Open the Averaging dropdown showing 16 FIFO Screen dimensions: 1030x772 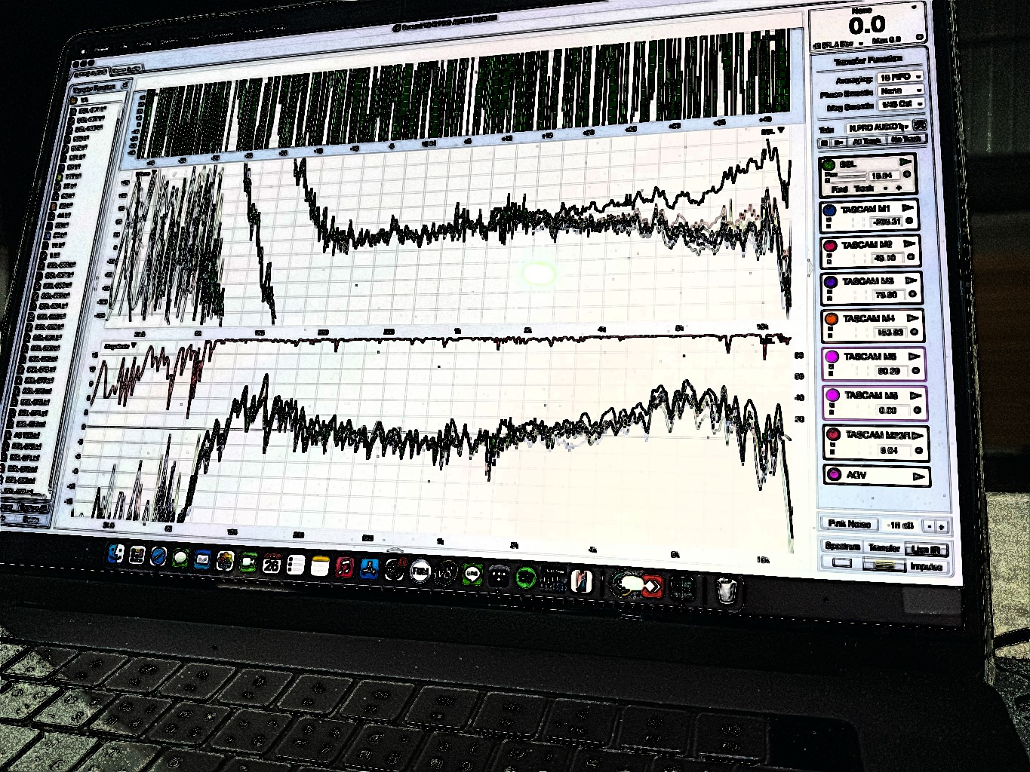[x=900, y=78]
